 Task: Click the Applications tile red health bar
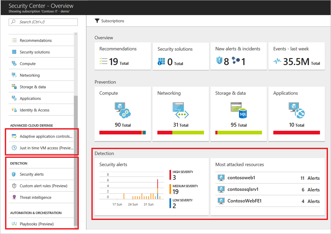[x=297, y=132]
